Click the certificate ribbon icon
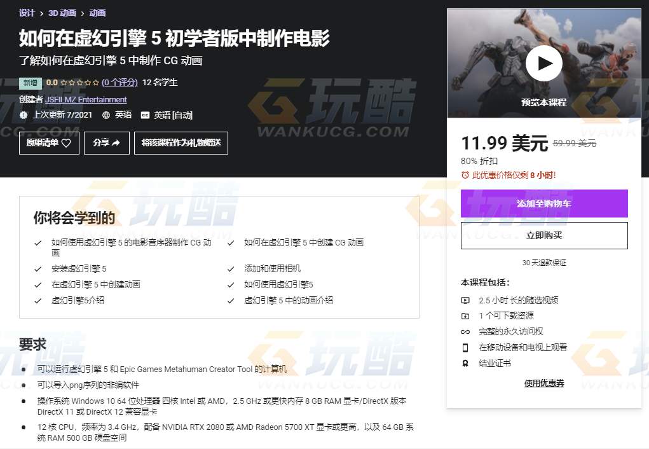 (465, 363)
